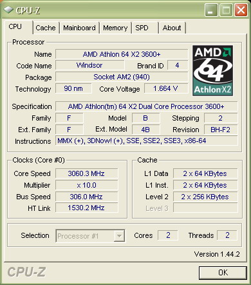
Task: Click the disabled maximize button
Action: [x=226, y=10]
